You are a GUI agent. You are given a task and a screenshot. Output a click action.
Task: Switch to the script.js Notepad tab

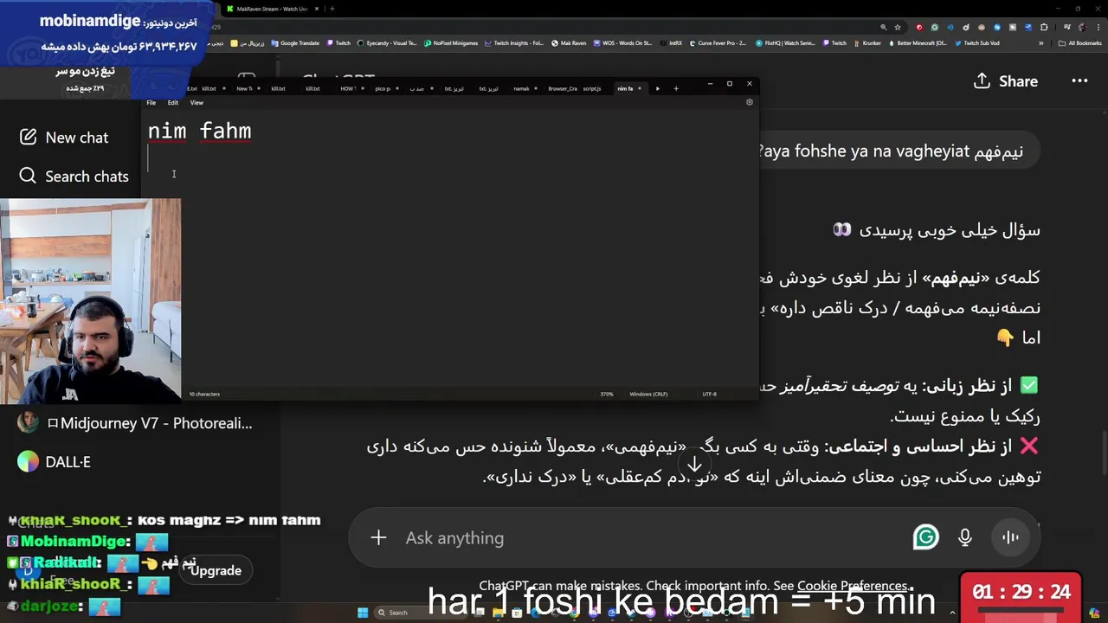click(x=592, y=88)
